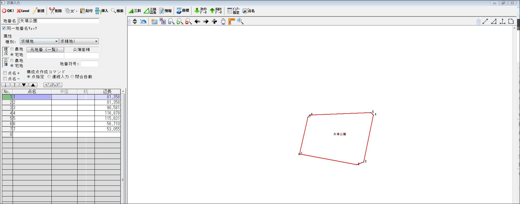Select the polygon area measurement tool
Viewport: 520px width, 204px height.
[511, 21]
